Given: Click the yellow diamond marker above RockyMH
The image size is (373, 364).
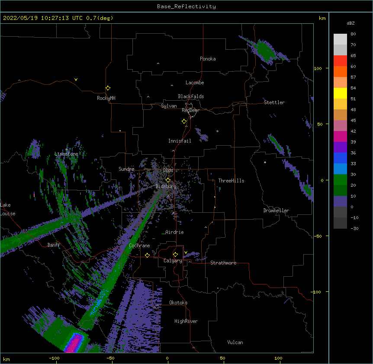Looking at the screenshot, I should point(108,88).
